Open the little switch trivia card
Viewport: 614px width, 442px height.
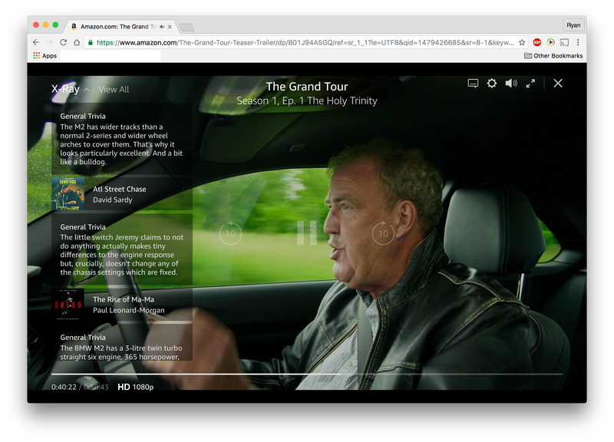pos(122,249)
